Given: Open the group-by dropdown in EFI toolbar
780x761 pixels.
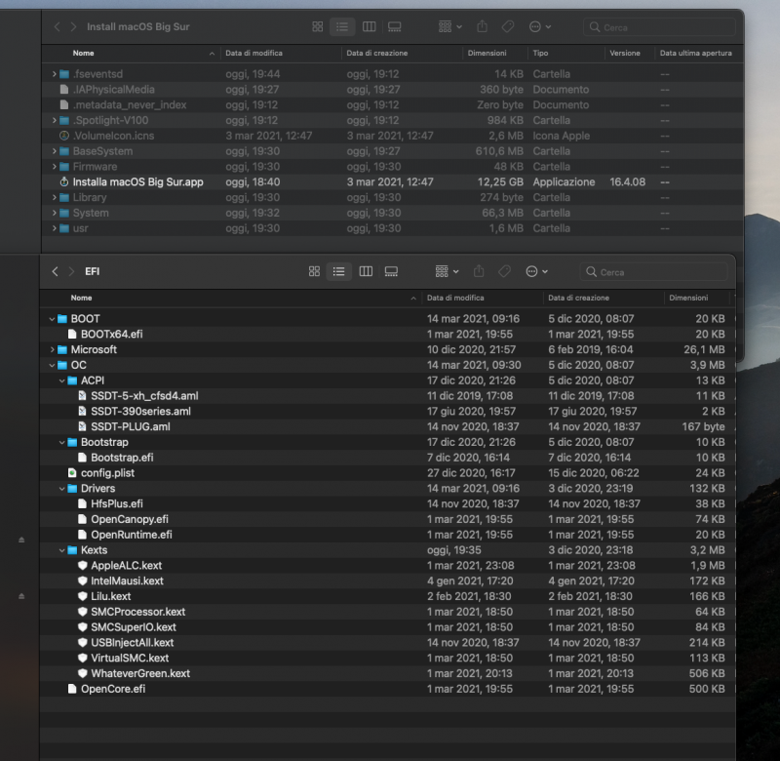Looking at the screenshot, I should point(447,271).
